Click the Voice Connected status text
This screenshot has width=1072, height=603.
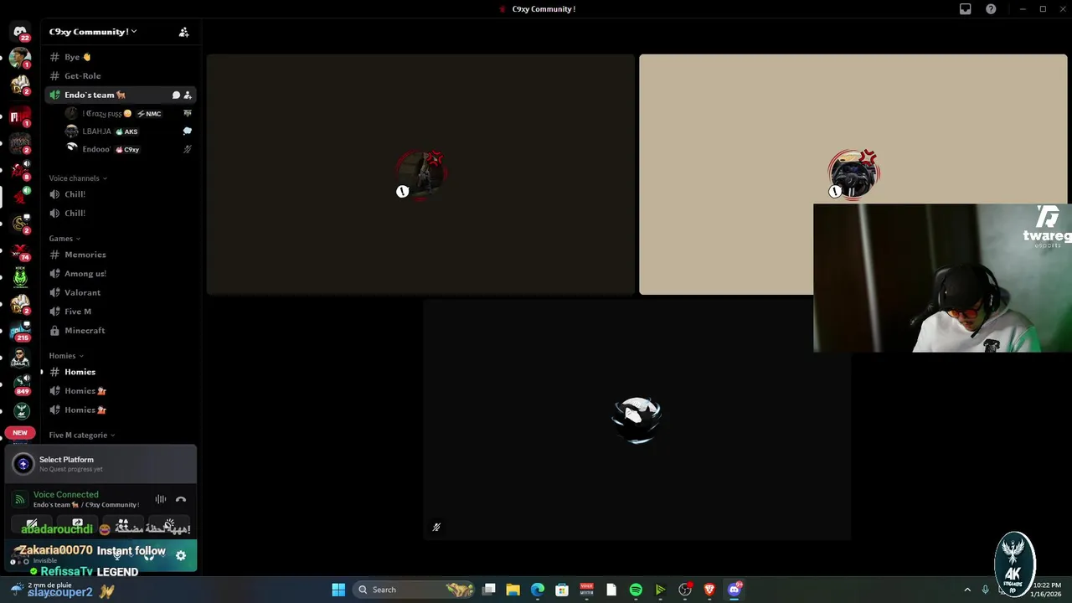point(65,495)
